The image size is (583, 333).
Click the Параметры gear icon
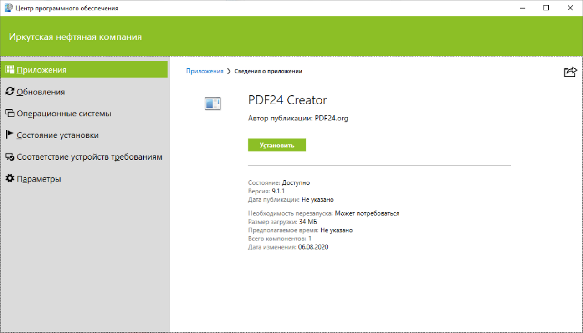10,179
